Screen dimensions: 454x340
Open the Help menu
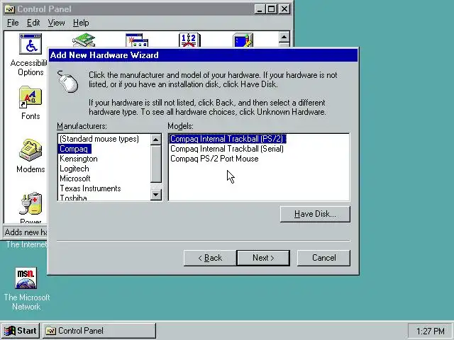81,23
